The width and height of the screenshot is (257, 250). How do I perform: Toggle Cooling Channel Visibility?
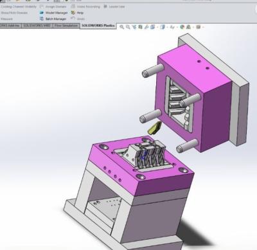coord(19,6)
